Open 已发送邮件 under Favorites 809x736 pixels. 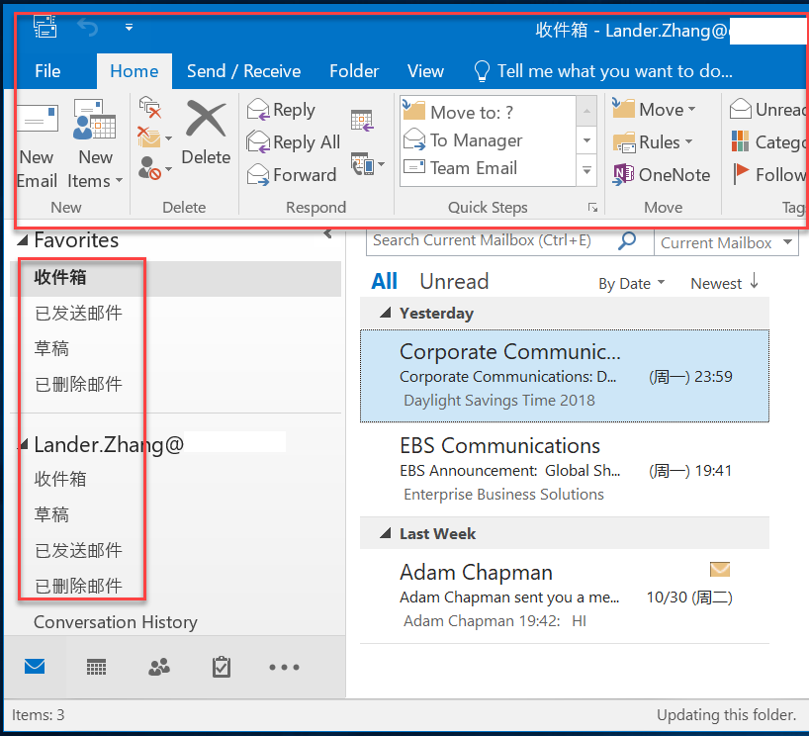click(175, 314)
